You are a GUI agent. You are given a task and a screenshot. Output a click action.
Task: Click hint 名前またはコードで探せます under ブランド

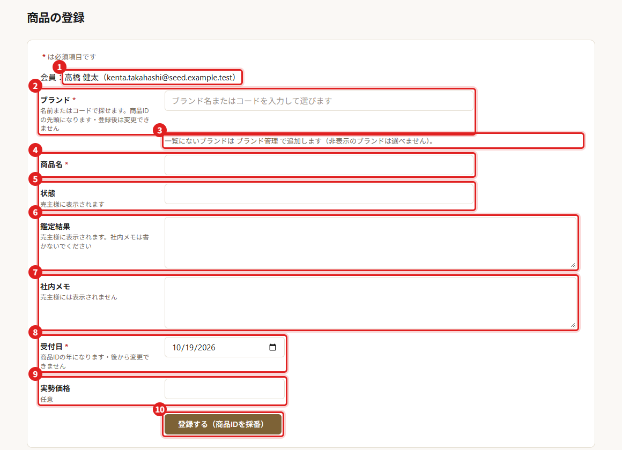(95, 119)
